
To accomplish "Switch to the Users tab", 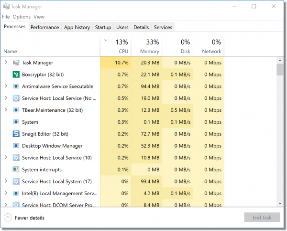I will pyautogui.click(x=122, y=27).
